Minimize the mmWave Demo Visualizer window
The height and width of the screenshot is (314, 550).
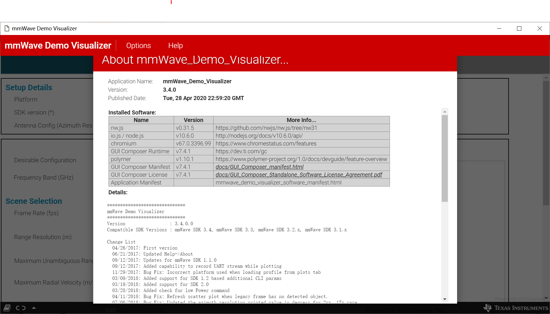tap(499, 28)
